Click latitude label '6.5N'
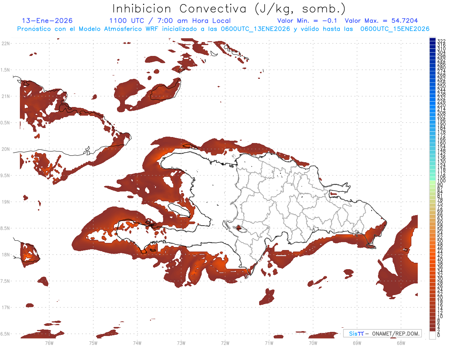This screenshot has height=348, width=450. point(6,334)
